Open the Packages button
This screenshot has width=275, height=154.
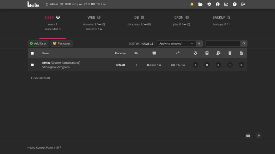coord(62,43)
